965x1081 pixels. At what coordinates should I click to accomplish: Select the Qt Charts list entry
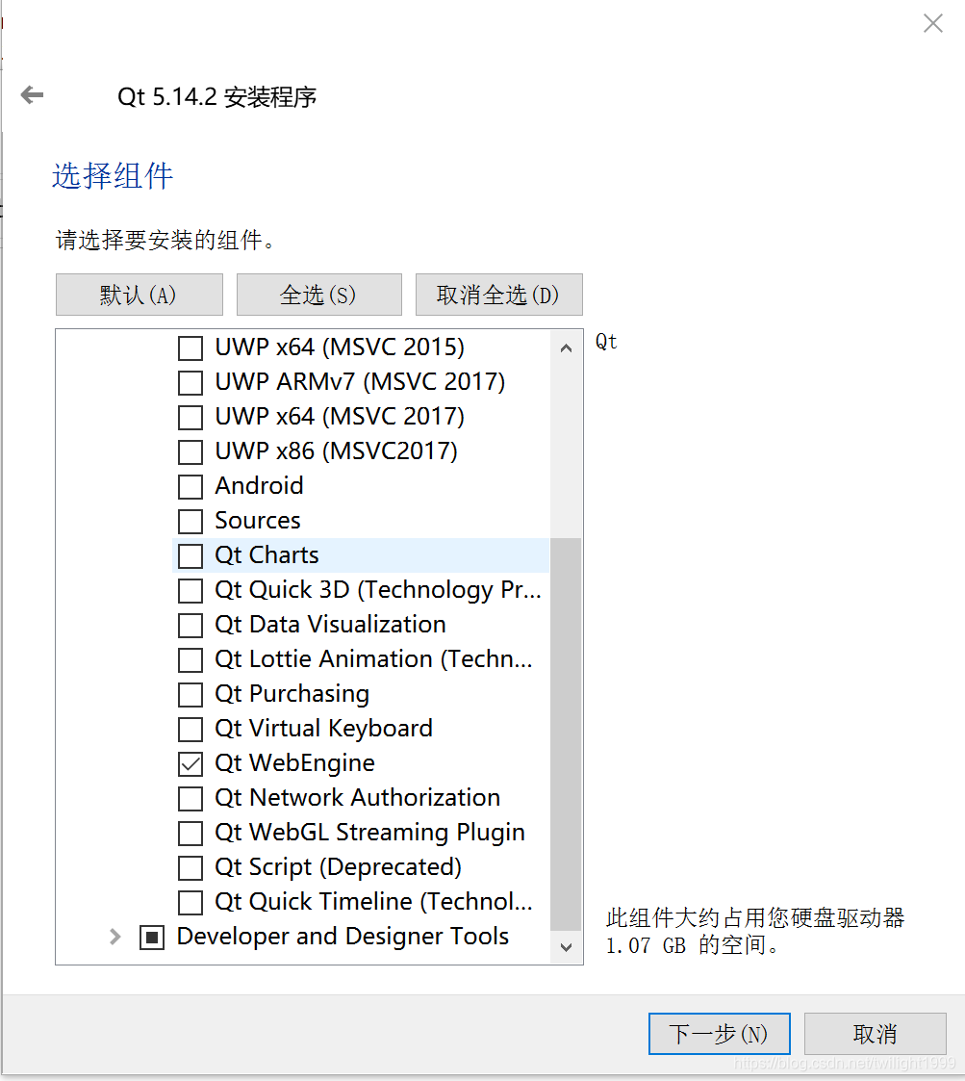pyautogui.click(x=289, y=555)
